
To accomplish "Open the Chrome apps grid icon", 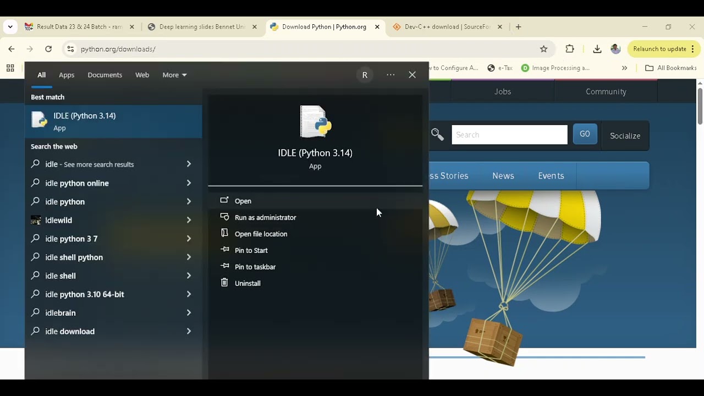I will point(10,68).
